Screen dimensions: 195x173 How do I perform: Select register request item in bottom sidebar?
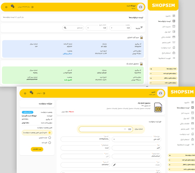click(187, 134)
